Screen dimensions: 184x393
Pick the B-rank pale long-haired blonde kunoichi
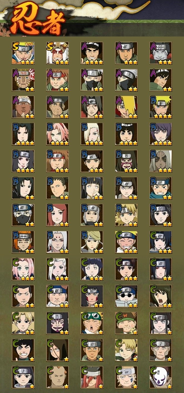[x=92, y=134]
